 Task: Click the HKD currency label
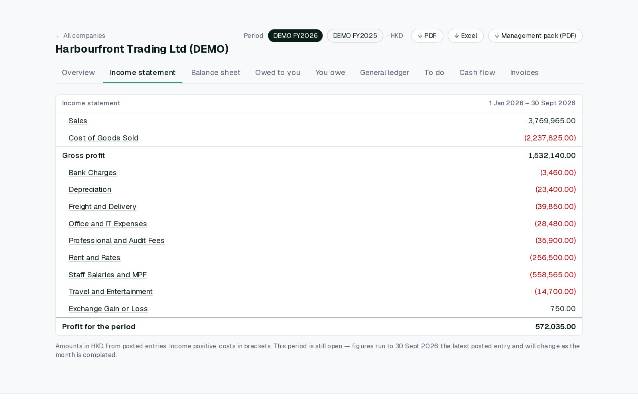397,36
